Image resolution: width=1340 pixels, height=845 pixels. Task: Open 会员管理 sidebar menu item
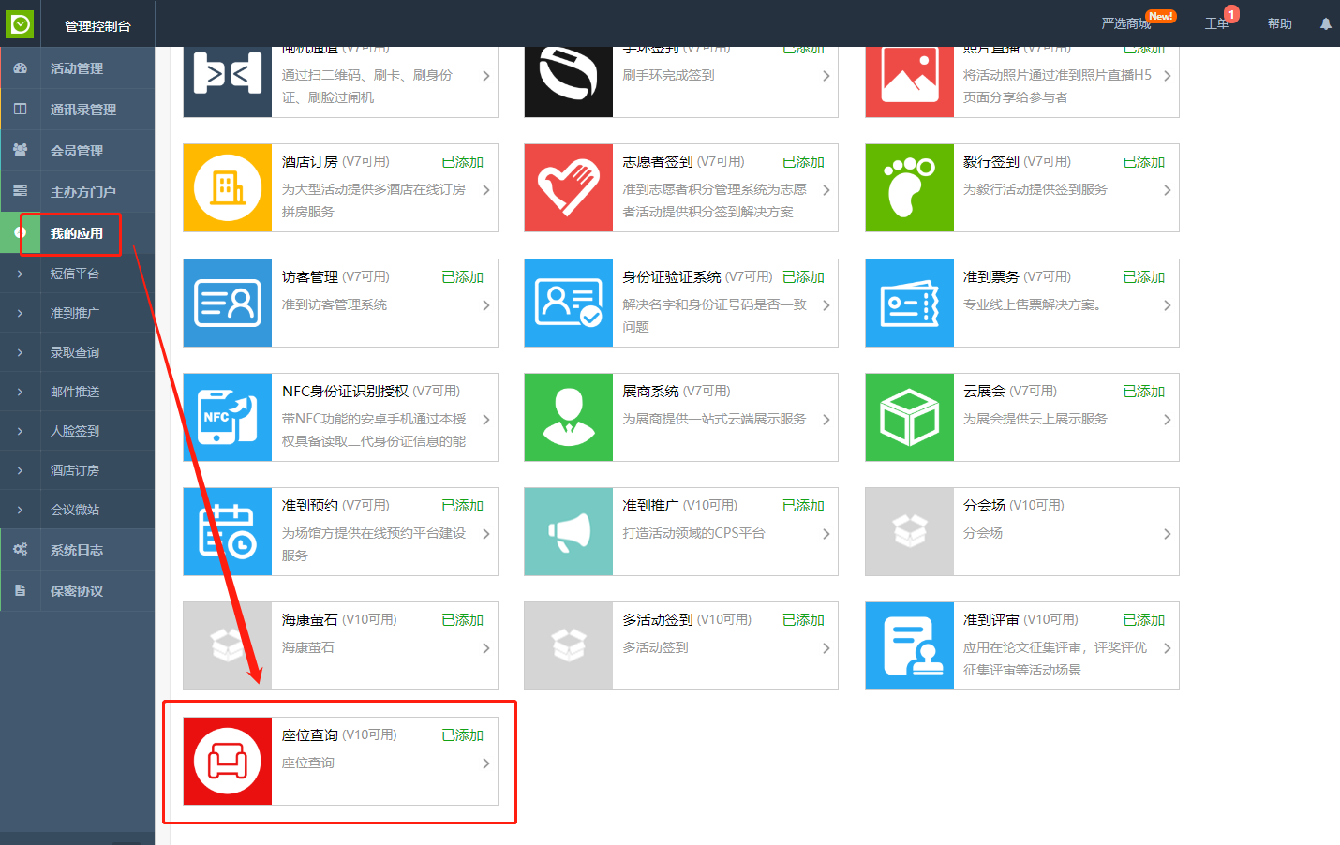(77, 151)
